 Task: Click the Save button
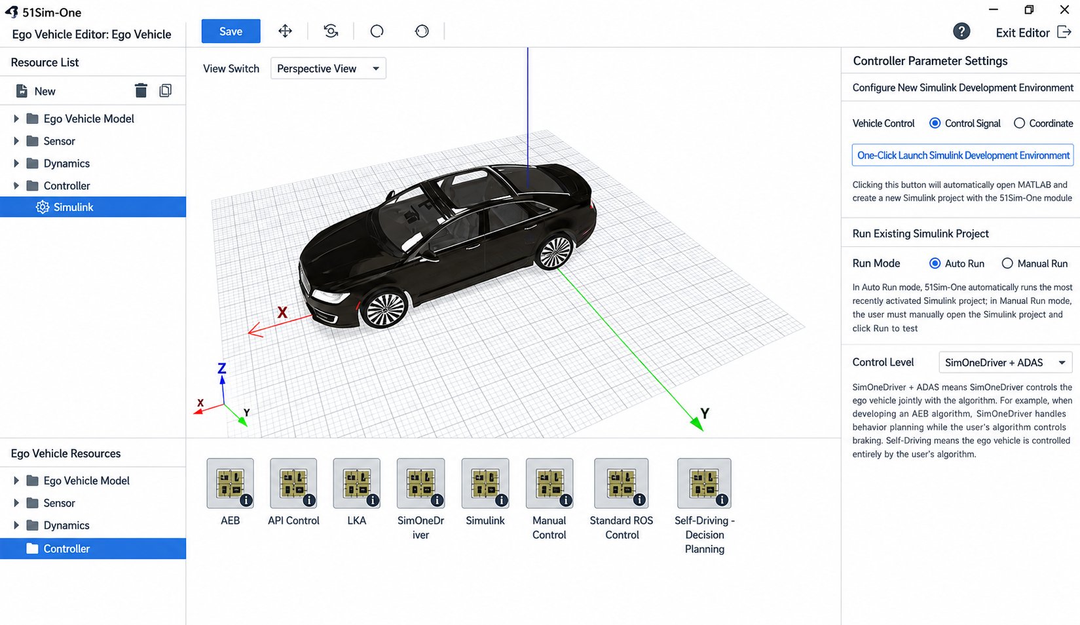click(x=231, y=31)
